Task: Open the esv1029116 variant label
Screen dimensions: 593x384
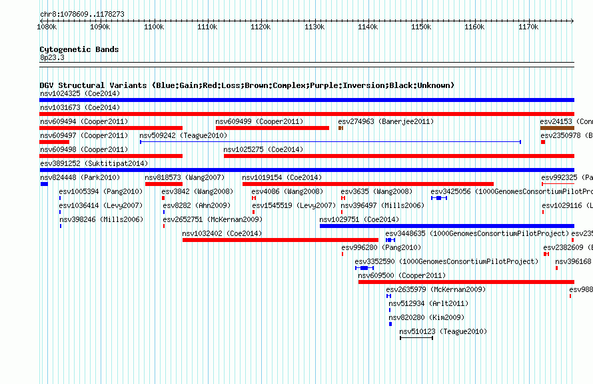Action: pyautogui.click(x=567, y=205)
